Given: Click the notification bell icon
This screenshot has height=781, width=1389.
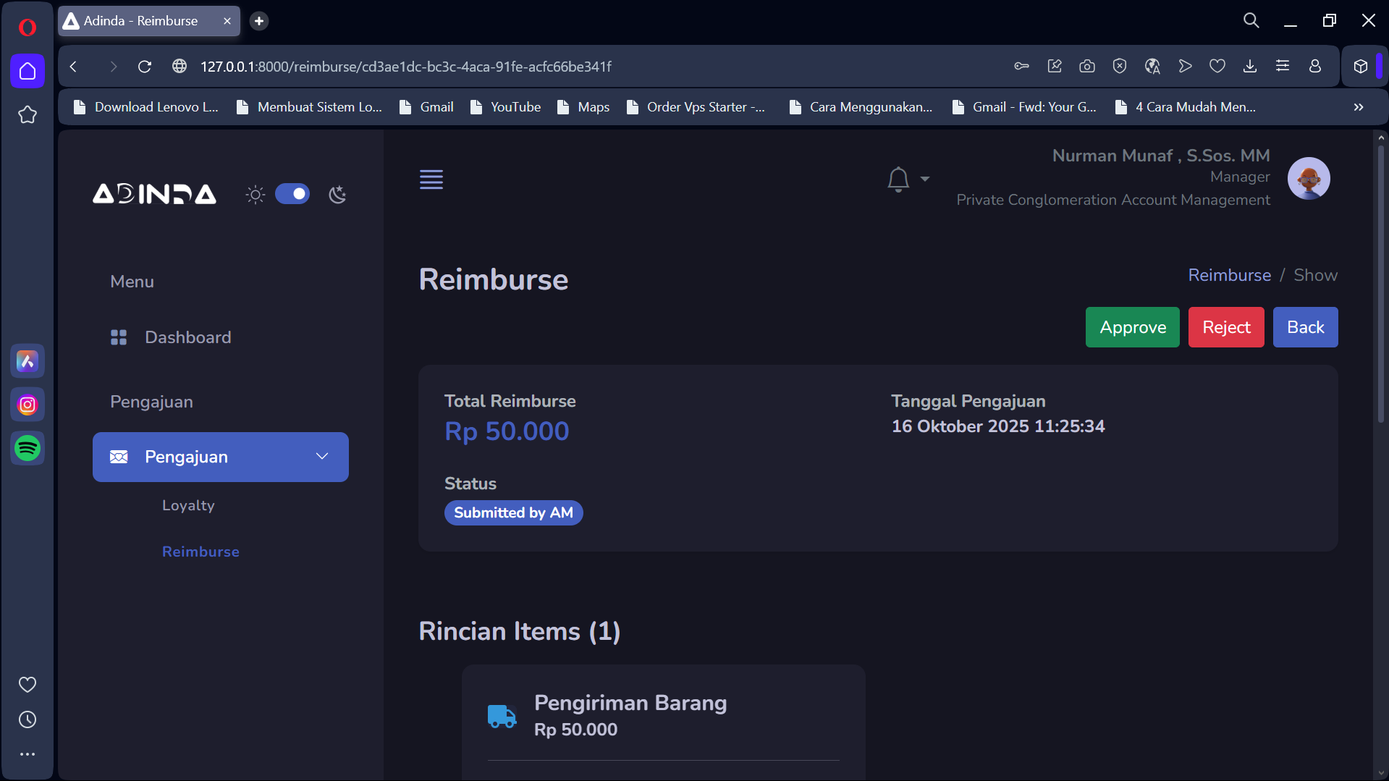Looking at the screenshot, I should tap(898, 179).
